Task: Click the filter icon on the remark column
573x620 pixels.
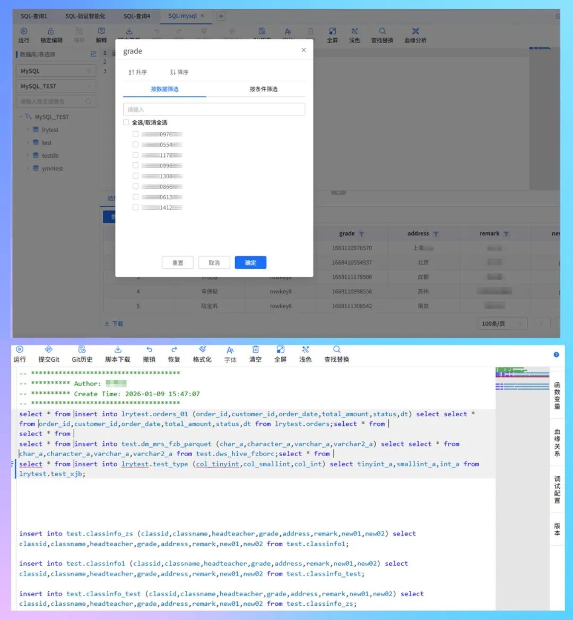Action: pyautogui.click(x=506, y=234)
